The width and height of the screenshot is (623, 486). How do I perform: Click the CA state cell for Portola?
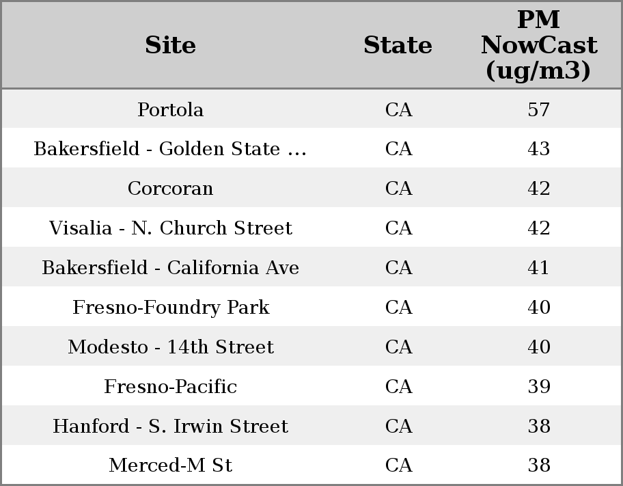[x=398, y=109]
